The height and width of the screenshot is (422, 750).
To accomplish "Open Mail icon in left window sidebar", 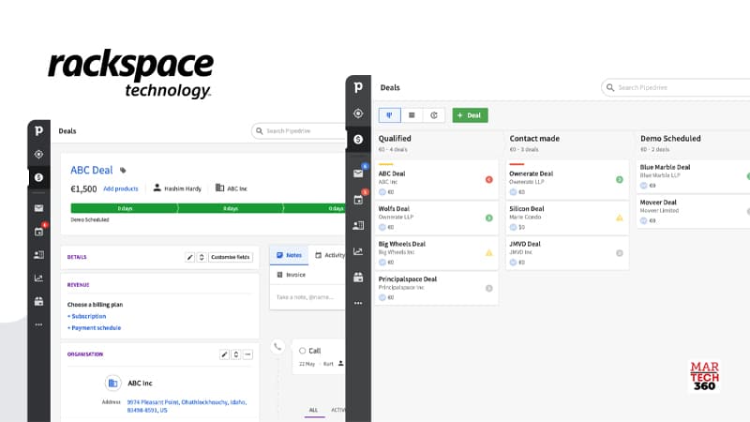I will pos(38,208).
